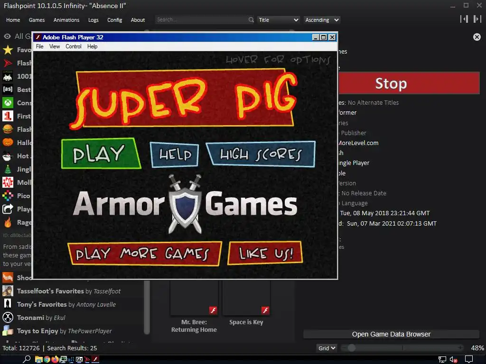Select the Xbox Cons playlist icon

(8, 103)
